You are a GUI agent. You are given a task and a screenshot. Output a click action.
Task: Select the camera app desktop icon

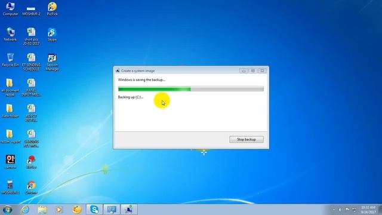(x=10, y=162)
